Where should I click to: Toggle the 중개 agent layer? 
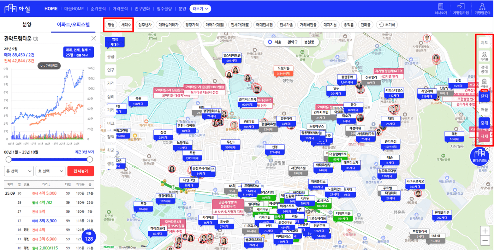pos(484,123)
